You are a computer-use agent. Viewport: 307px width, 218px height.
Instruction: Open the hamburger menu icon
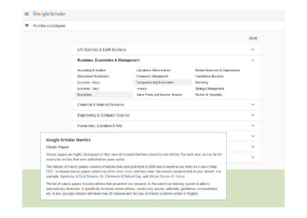coord(26,14)
